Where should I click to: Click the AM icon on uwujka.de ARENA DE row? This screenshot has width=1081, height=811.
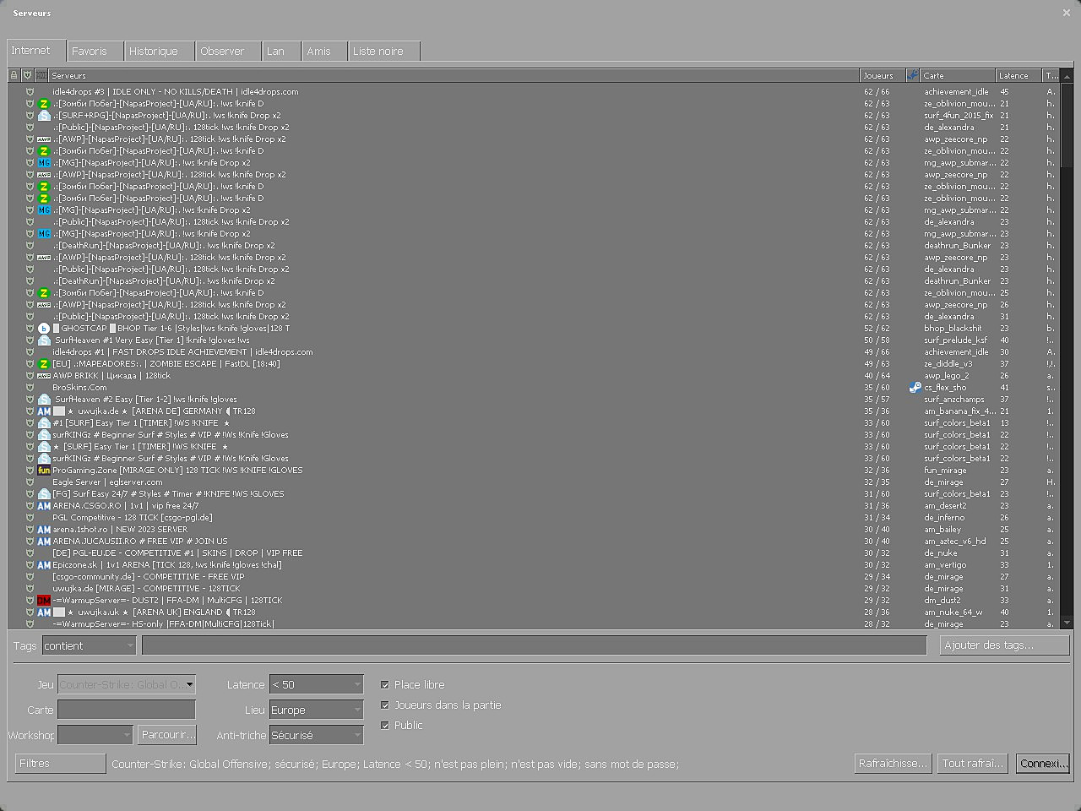44,411
